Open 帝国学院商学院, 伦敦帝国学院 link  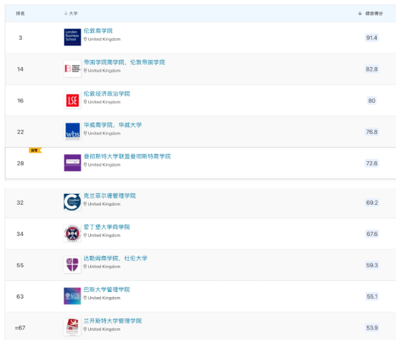point(124,62)
